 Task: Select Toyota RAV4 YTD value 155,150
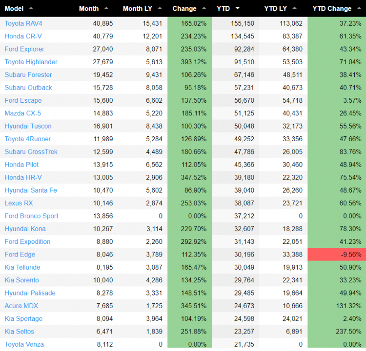click(242, 23)
